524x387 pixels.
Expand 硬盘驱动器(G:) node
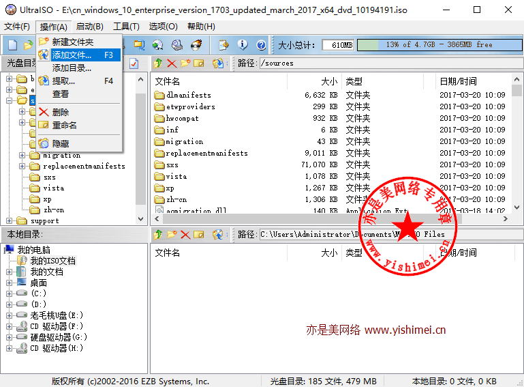(9, 337)
